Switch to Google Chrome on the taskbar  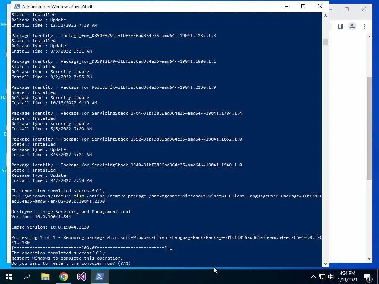[x=64, y=277]
